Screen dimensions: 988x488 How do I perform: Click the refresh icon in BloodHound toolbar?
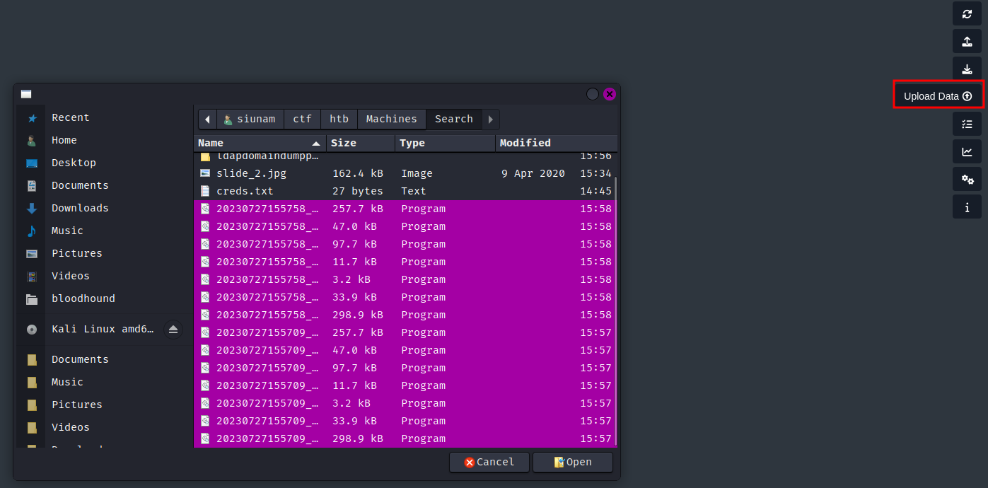pos(967,14)
